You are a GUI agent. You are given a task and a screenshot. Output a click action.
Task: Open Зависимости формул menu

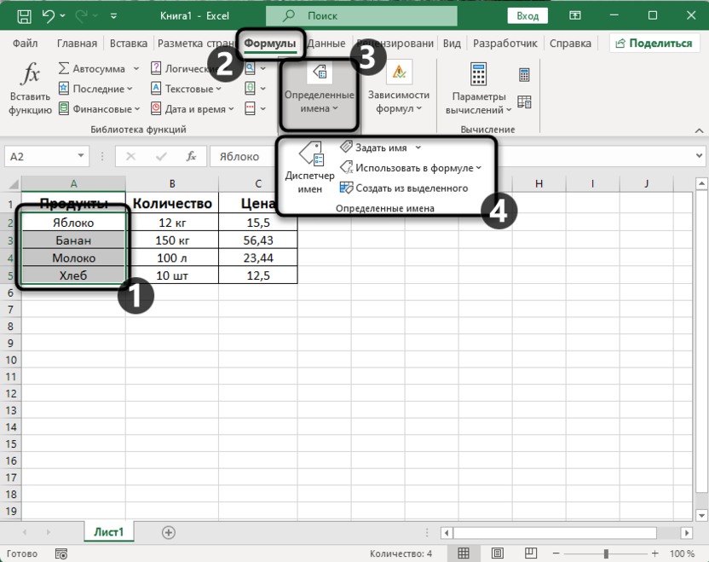pyautogui.click(x=399, y=89)
